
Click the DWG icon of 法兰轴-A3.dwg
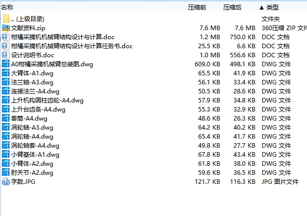click(6, 82)
